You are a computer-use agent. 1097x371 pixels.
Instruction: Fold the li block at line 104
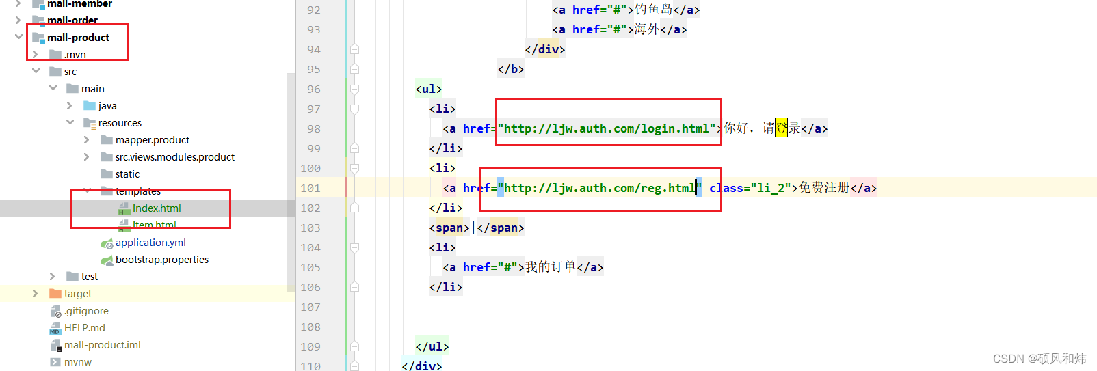click(x=355, y=247)
